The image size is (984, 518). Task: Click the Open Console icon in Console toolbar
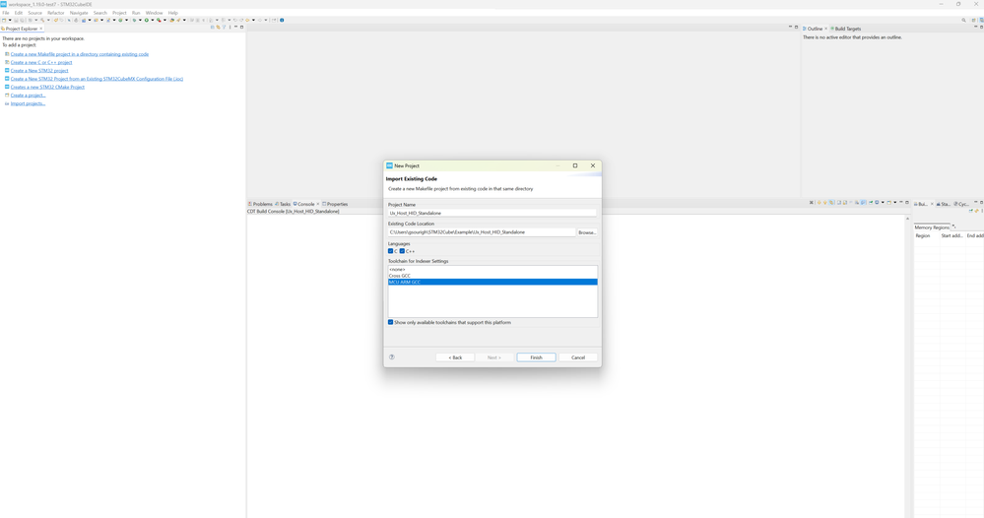889,203
